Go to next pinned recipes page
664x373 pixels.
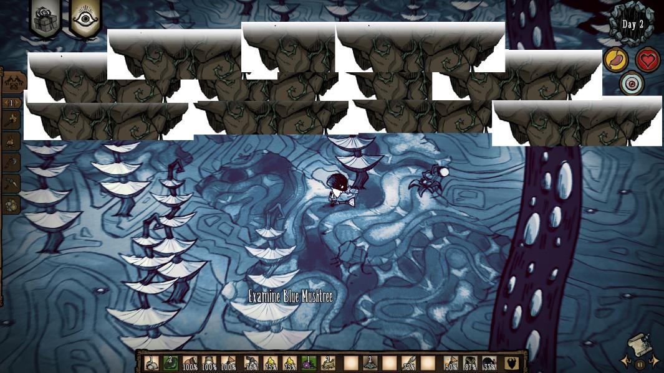pyautogui.click(x=18, y=103)
